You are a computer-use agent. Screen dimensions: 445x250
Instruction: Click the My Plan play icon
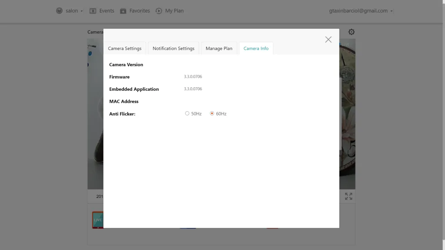[159, 11]
